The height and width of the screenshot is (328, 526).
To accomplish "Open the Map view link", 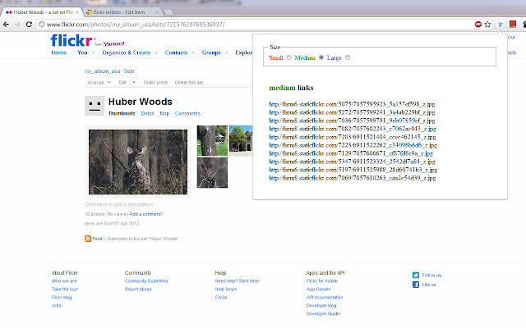I will click(x=164, y=113).
